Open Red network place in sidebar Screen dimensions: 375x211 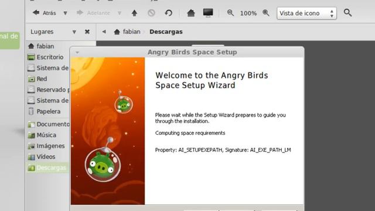point(37,79)
